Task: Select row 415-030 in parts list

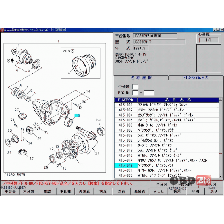Action: [x=167, y=175]
